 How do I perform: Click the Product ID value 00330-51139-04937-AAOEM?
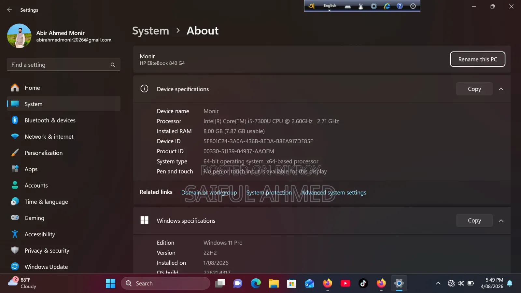(x=239, y=151)
